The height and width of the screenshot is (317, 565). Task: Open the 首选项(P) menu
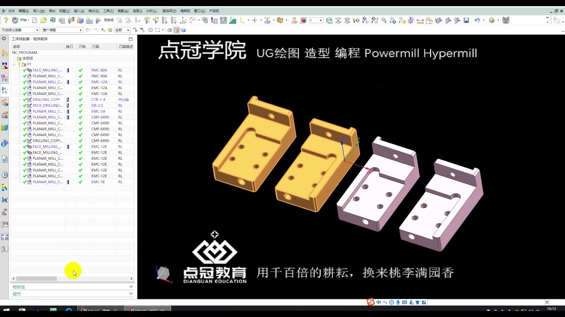click(169, 11)
